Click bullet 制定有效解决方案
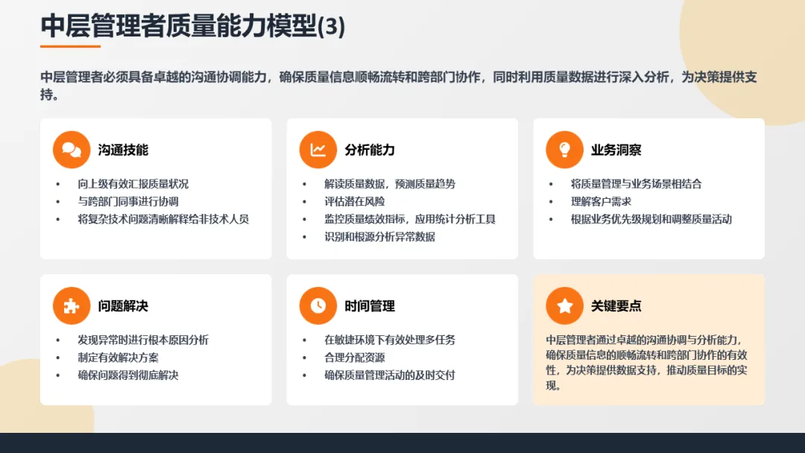 [118, 358]
